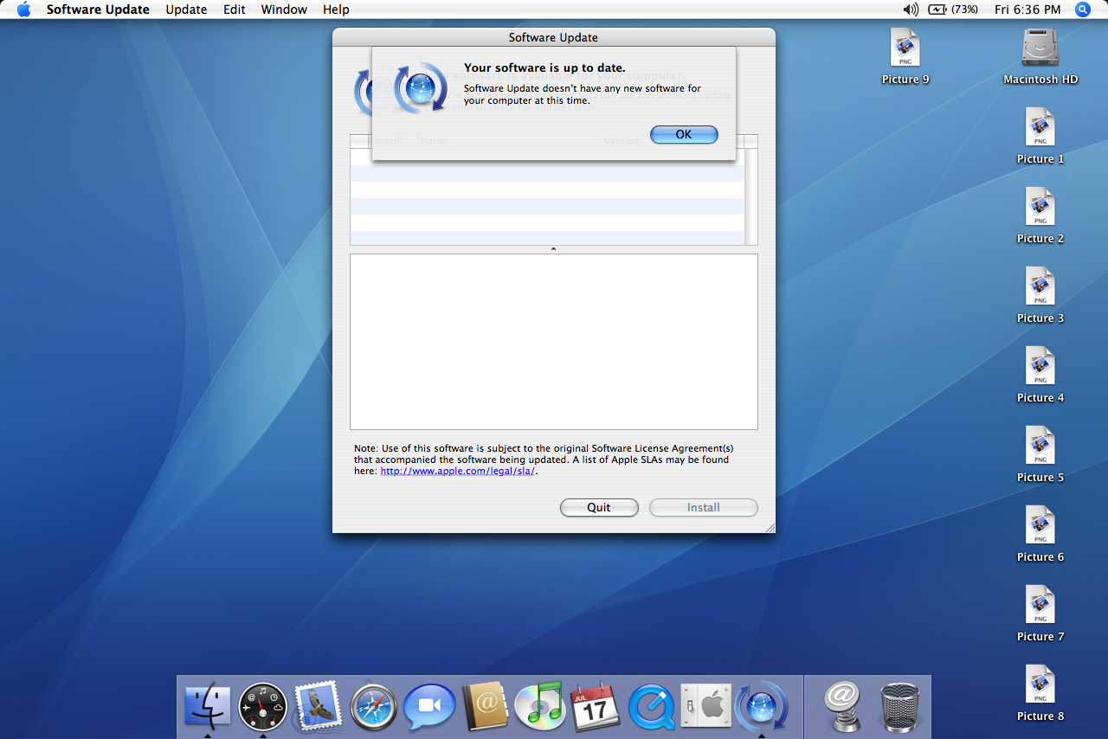Open the Window menu
This screenshot has height=739, width=1108.
[284, 10]
